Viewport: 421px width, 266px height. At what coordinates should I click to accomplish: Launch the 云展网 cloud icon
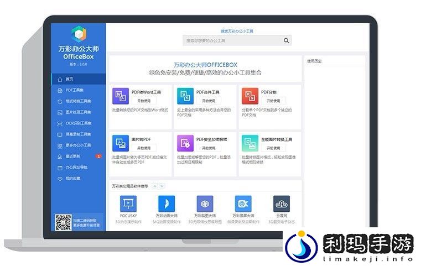click(282, 204)
